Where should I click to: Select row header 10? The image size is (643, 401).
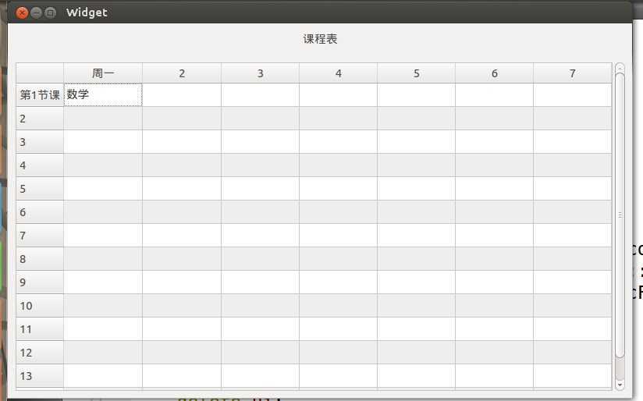(40, 306)
